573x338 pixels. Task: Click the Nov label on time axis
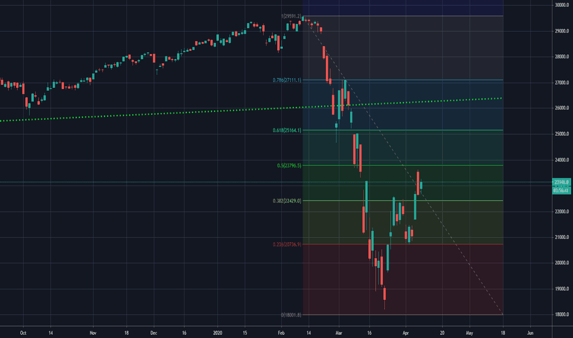(93, 333)
